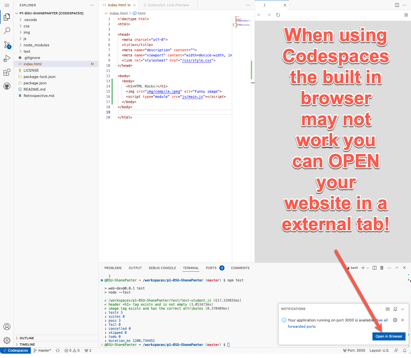This screenshot has width=411, height=358.
Task: Expand the test folder
Action: click(56, 52)
